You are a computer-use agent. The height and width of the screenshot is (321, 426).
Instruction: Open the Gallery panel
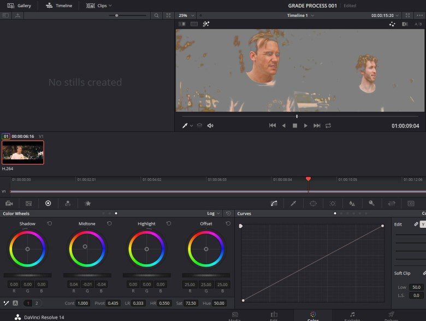pos(19,5)
